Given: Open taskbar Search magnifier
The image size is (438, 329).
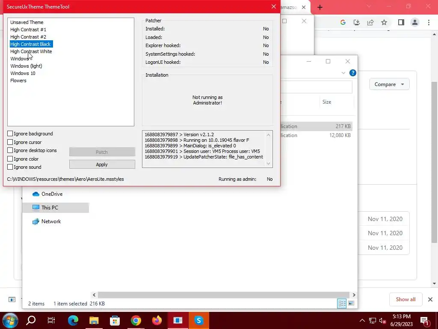Looking at the screenshot, I should coord(31,320).
